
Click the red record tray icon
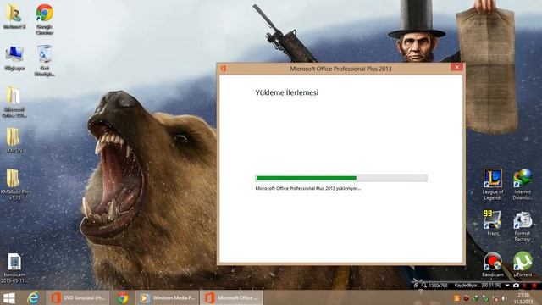click(x=466, y=298)
